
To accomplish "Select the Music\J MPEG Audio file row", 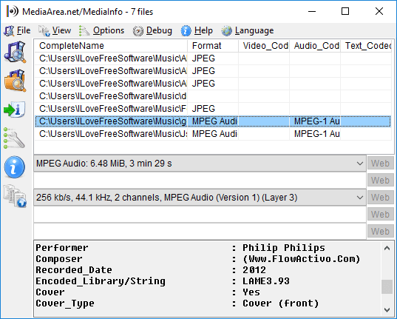I will tap(213, 134).
